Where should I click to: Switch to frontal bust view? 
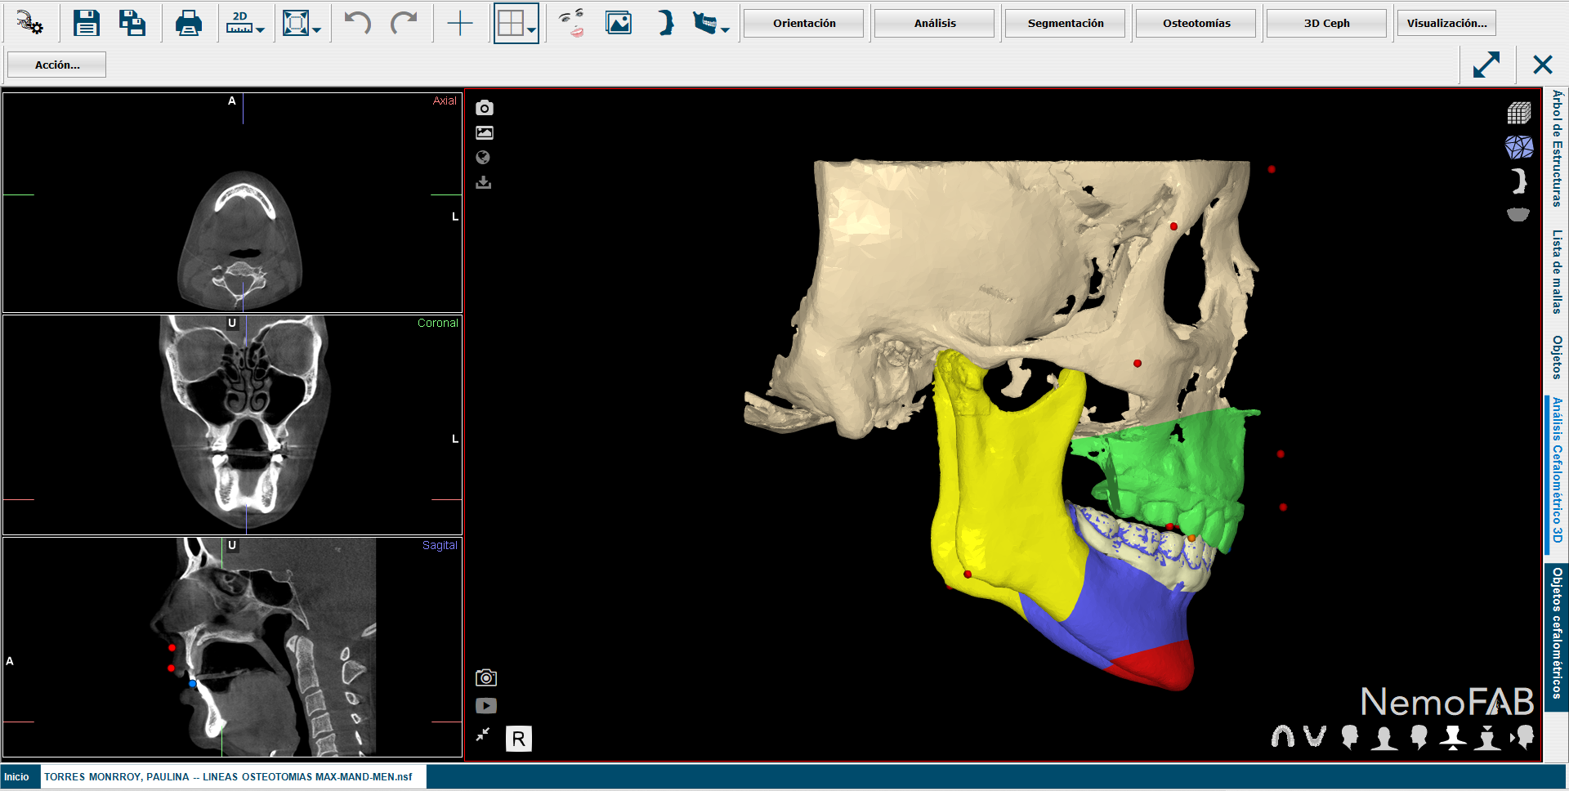pos(1383,737)
